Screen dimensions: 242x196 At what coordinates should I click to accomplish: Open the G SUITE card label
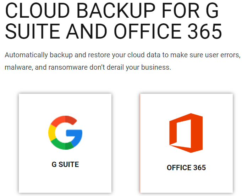tap(65, 165)
